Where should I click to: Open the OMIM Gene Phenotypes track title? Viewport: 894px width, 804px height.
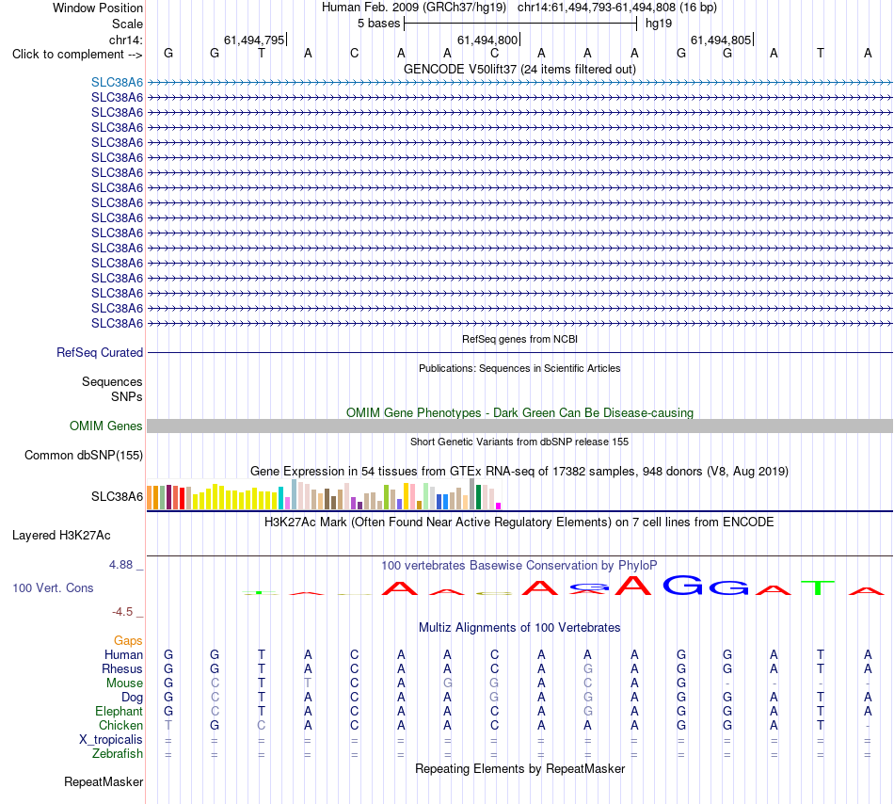click(x=519, y=413)
